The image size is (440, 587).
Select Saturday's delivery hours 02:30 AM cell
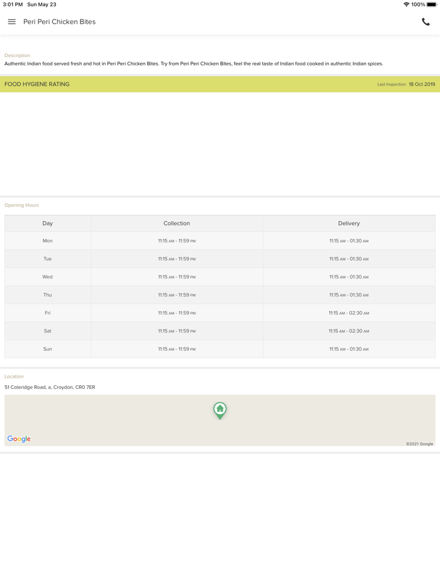(x=349, y=331)
